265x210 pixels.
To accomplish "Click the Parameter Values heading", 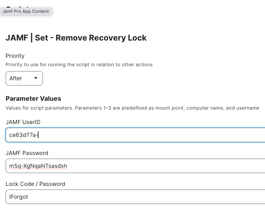I will 33,98.
